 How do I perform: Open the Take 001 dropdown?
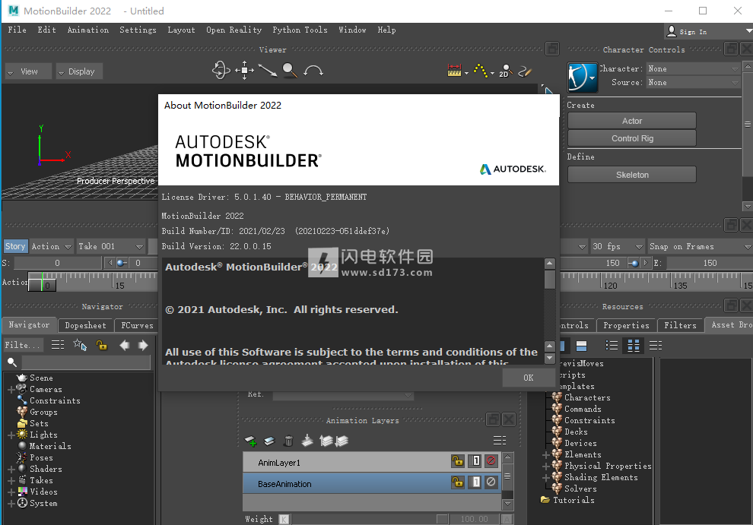111,246
